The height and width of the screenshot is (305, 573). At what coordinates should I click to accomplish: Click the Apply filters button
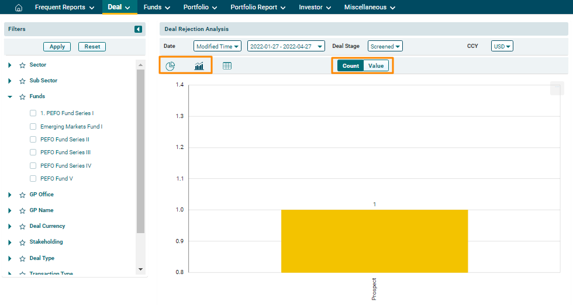[57, 47]
